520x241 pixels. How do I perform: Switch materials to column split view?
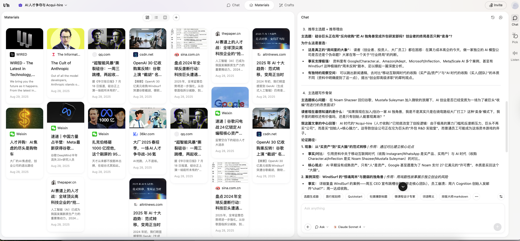point(165,17)
